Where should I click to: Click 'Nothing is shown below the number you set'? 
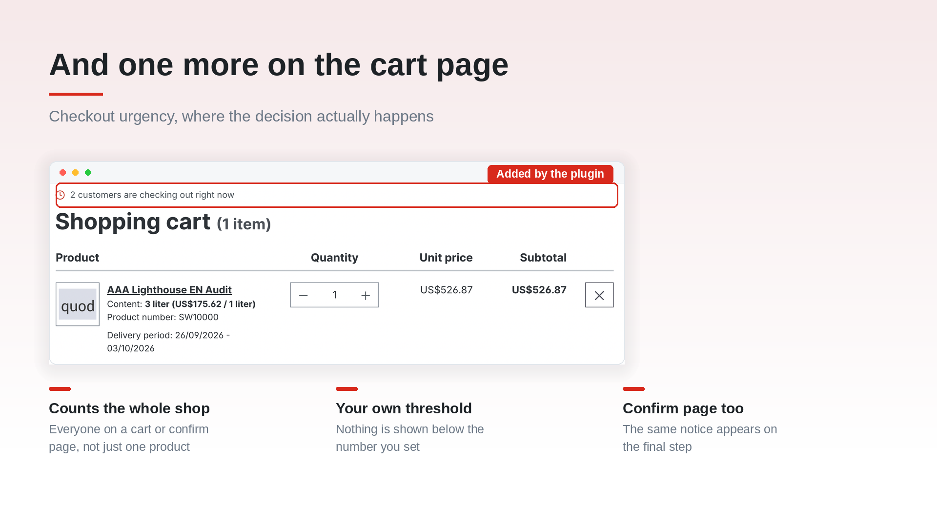coord(409,438)
